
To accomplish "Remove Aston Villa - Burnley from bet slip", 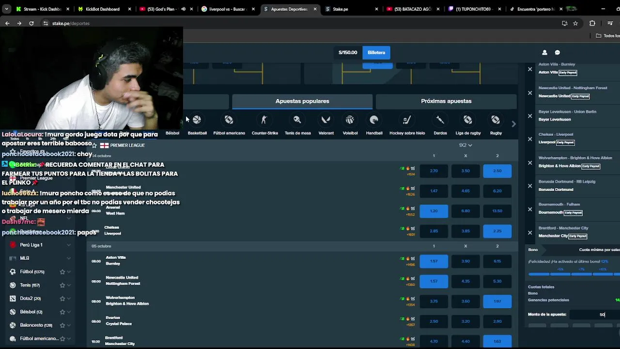I will 530,69.
